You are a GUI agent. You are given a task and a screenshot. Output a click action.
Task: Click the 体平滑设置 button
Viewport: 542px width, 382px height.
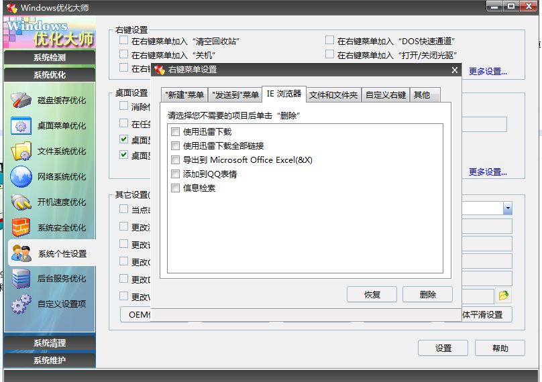pyautogui.click(x=487, y=315)
